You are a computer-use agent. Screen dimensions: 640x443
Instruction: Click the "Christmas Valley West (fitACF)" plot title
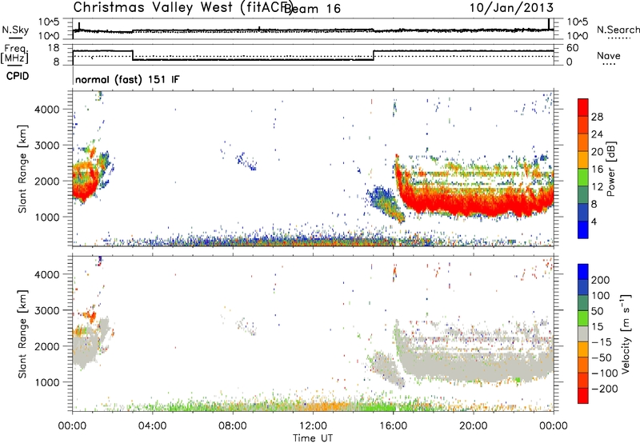(182, 8)
